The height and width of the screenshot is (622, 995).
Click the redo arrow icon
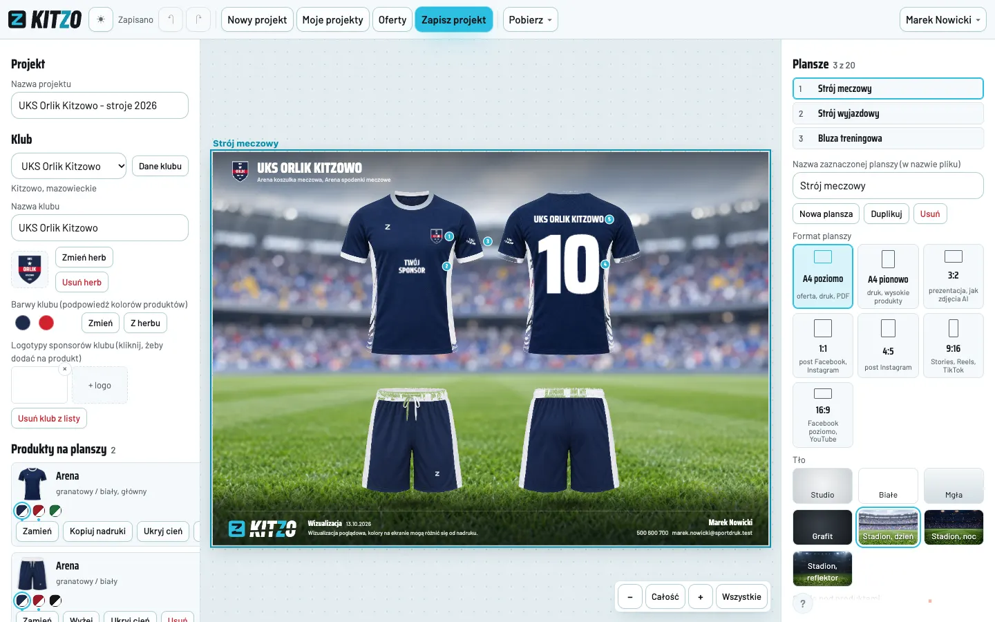(x=198, y=19)
